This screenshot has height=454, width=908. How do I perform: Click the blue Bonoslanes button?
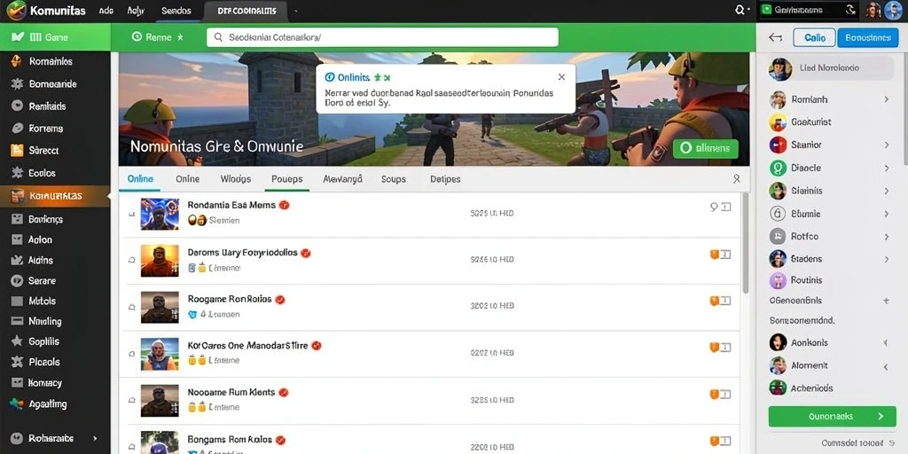[867, 37]
